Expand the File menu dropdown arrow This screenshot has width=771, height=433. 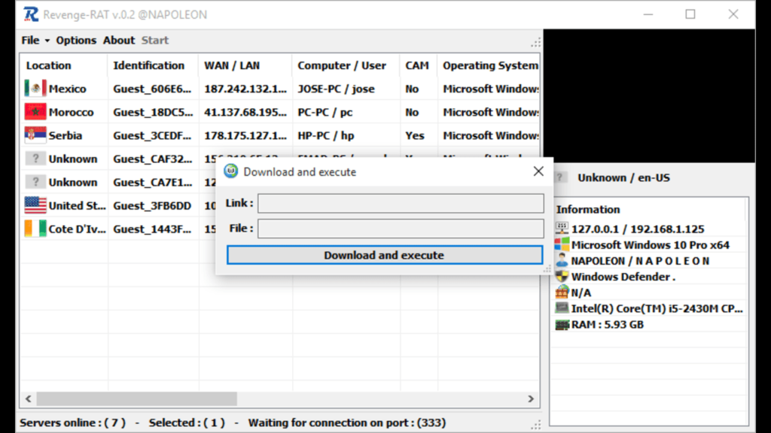pos(47,41)
